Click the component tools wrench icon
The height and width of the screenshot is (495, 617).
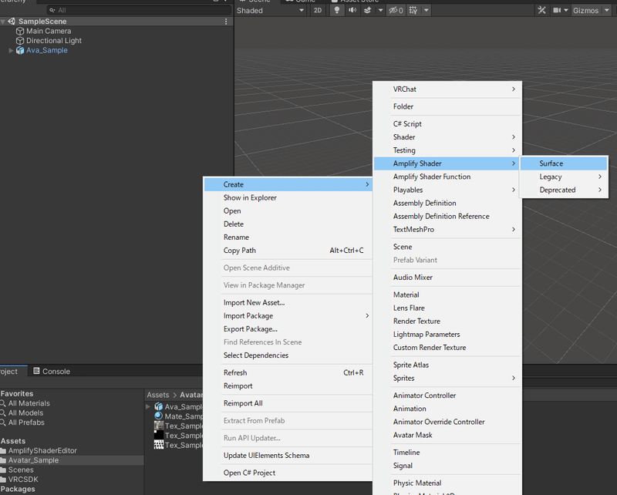click(543, 9)
